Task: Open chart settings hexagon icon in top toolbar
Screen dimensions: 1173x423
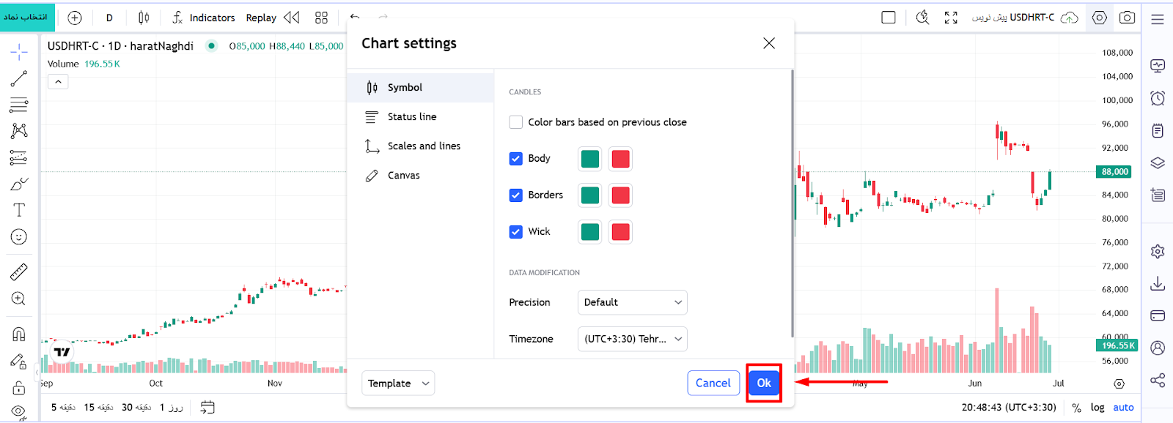Action: tap(1100, 18)
